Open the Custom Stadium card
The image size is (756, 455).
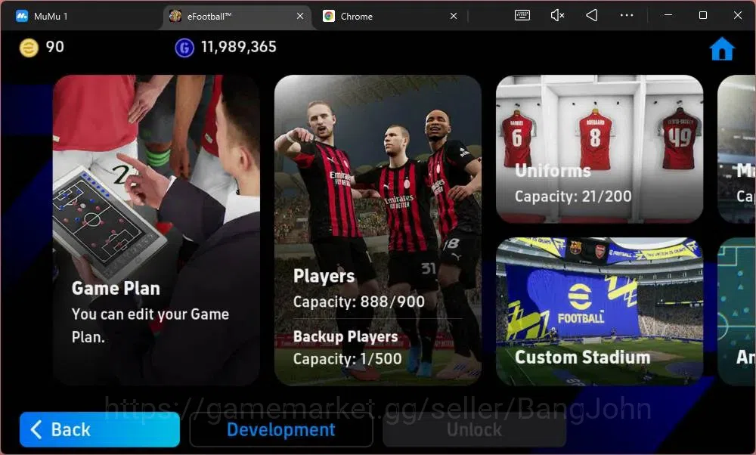(x=600, y=311)
